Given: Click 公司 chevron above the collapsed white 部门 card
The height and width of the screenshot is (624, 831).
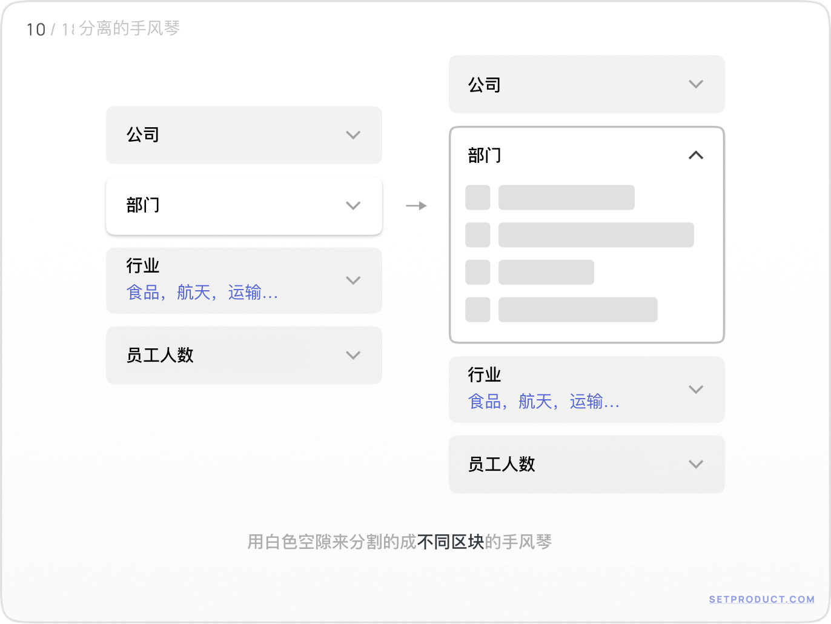Looking at the screenshot, I should pos(353,135).
